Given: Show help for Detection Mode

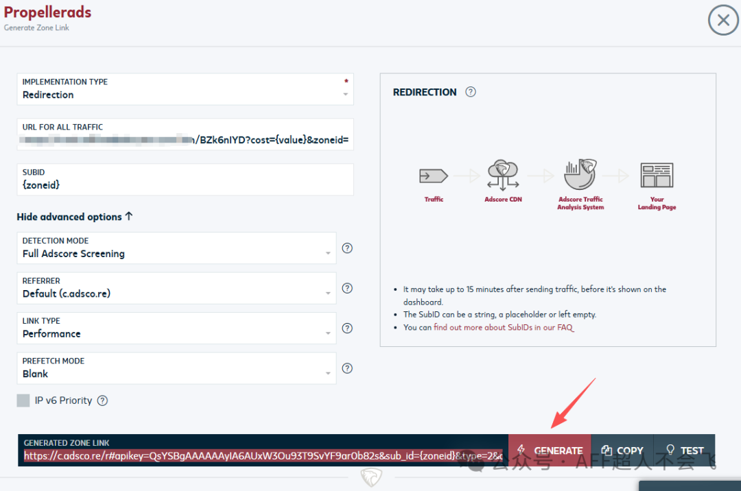Looking at the screenshot, I should (347, 248).
